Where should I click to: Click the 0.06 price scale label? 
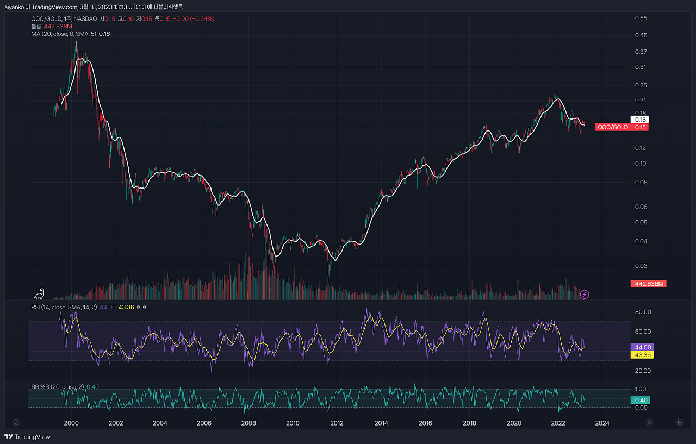click(641, 207)
